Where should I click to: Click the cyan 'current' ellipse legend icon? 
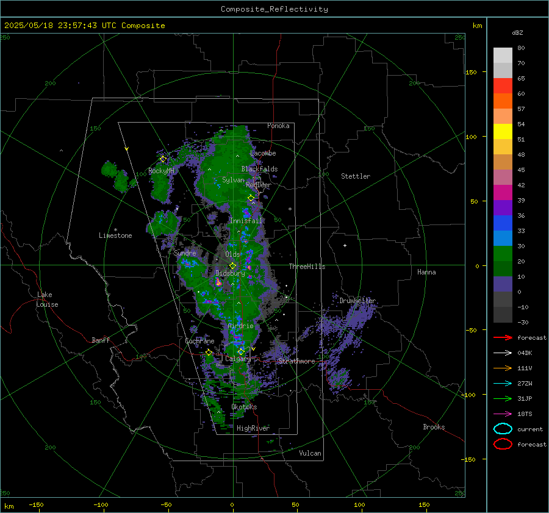pos(503,429)
